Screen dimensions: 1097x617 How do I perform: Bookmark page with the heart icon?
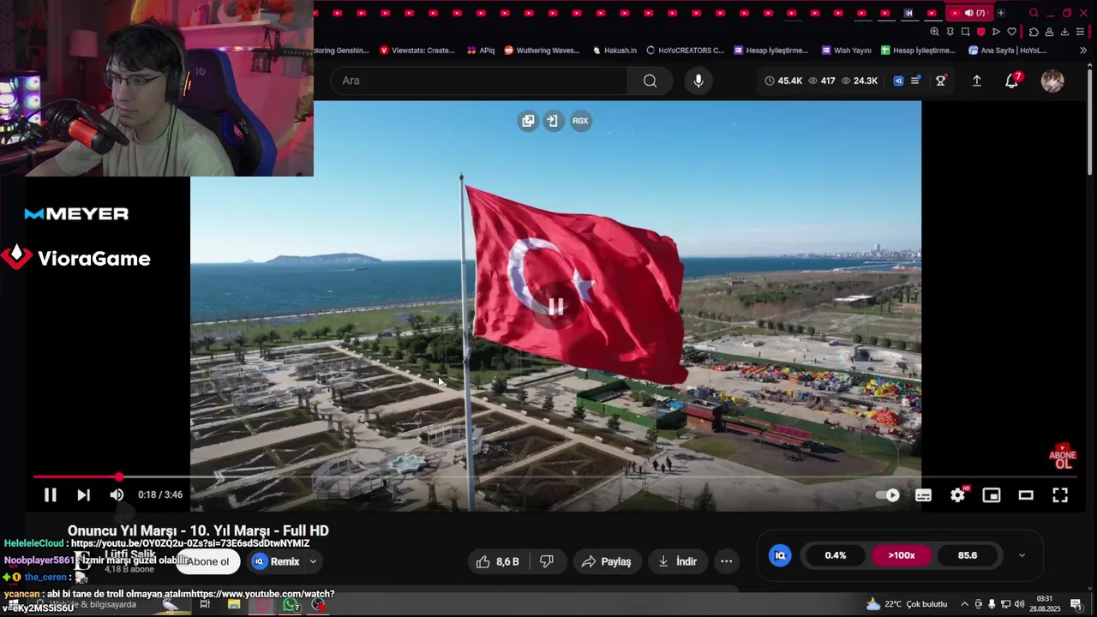(x=1011, y=32)
